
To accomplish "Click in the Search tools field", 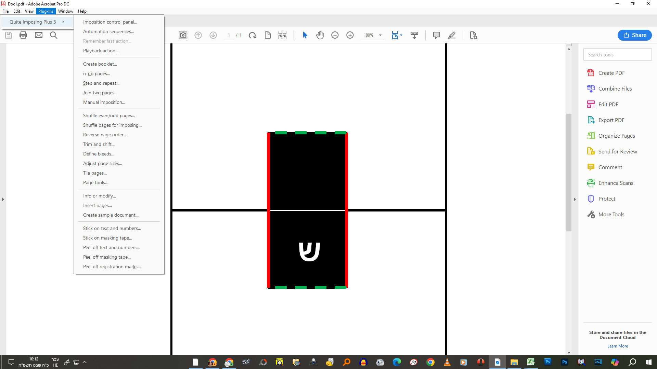I will coord(617,55).
